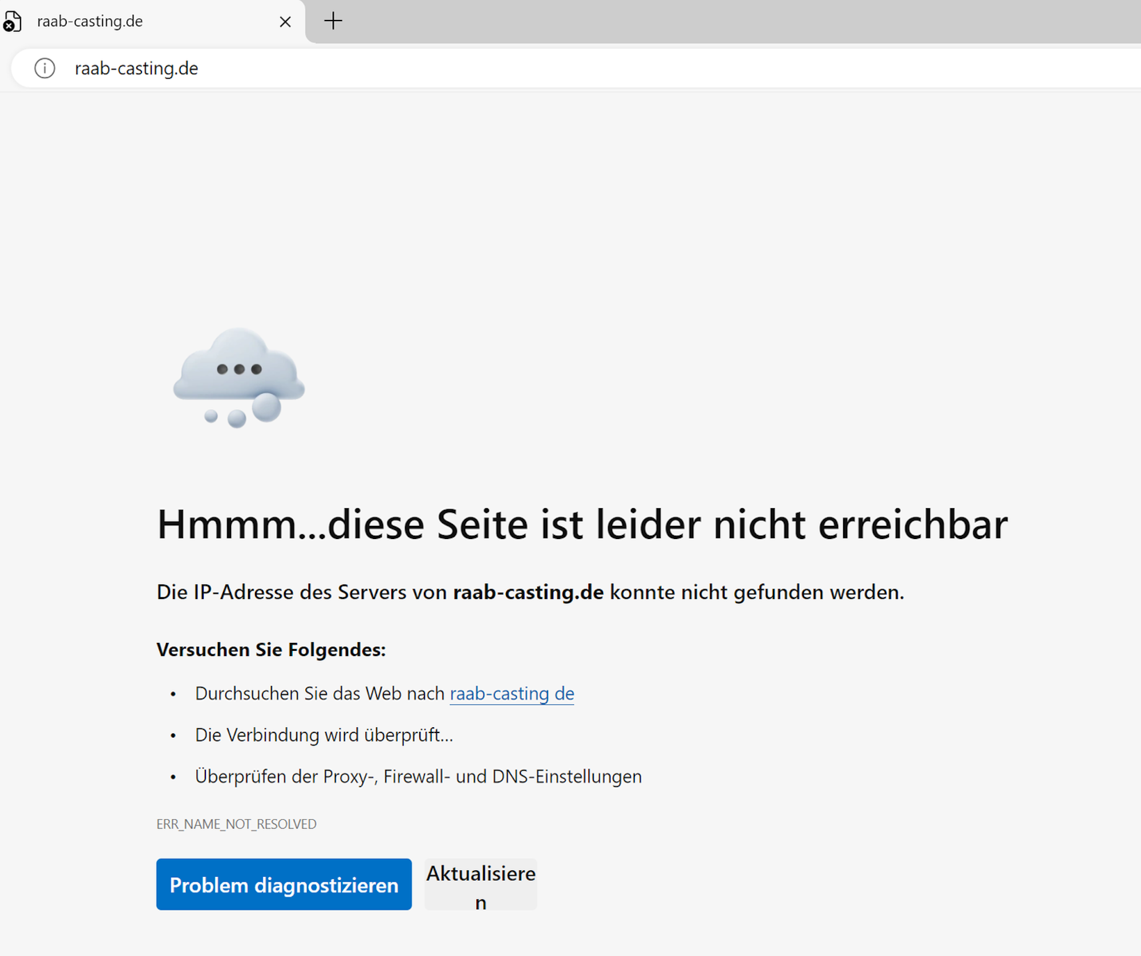Screen dimensions: 1141x956
Task: View site information via the info icon
Action: (x=44, y=68)
